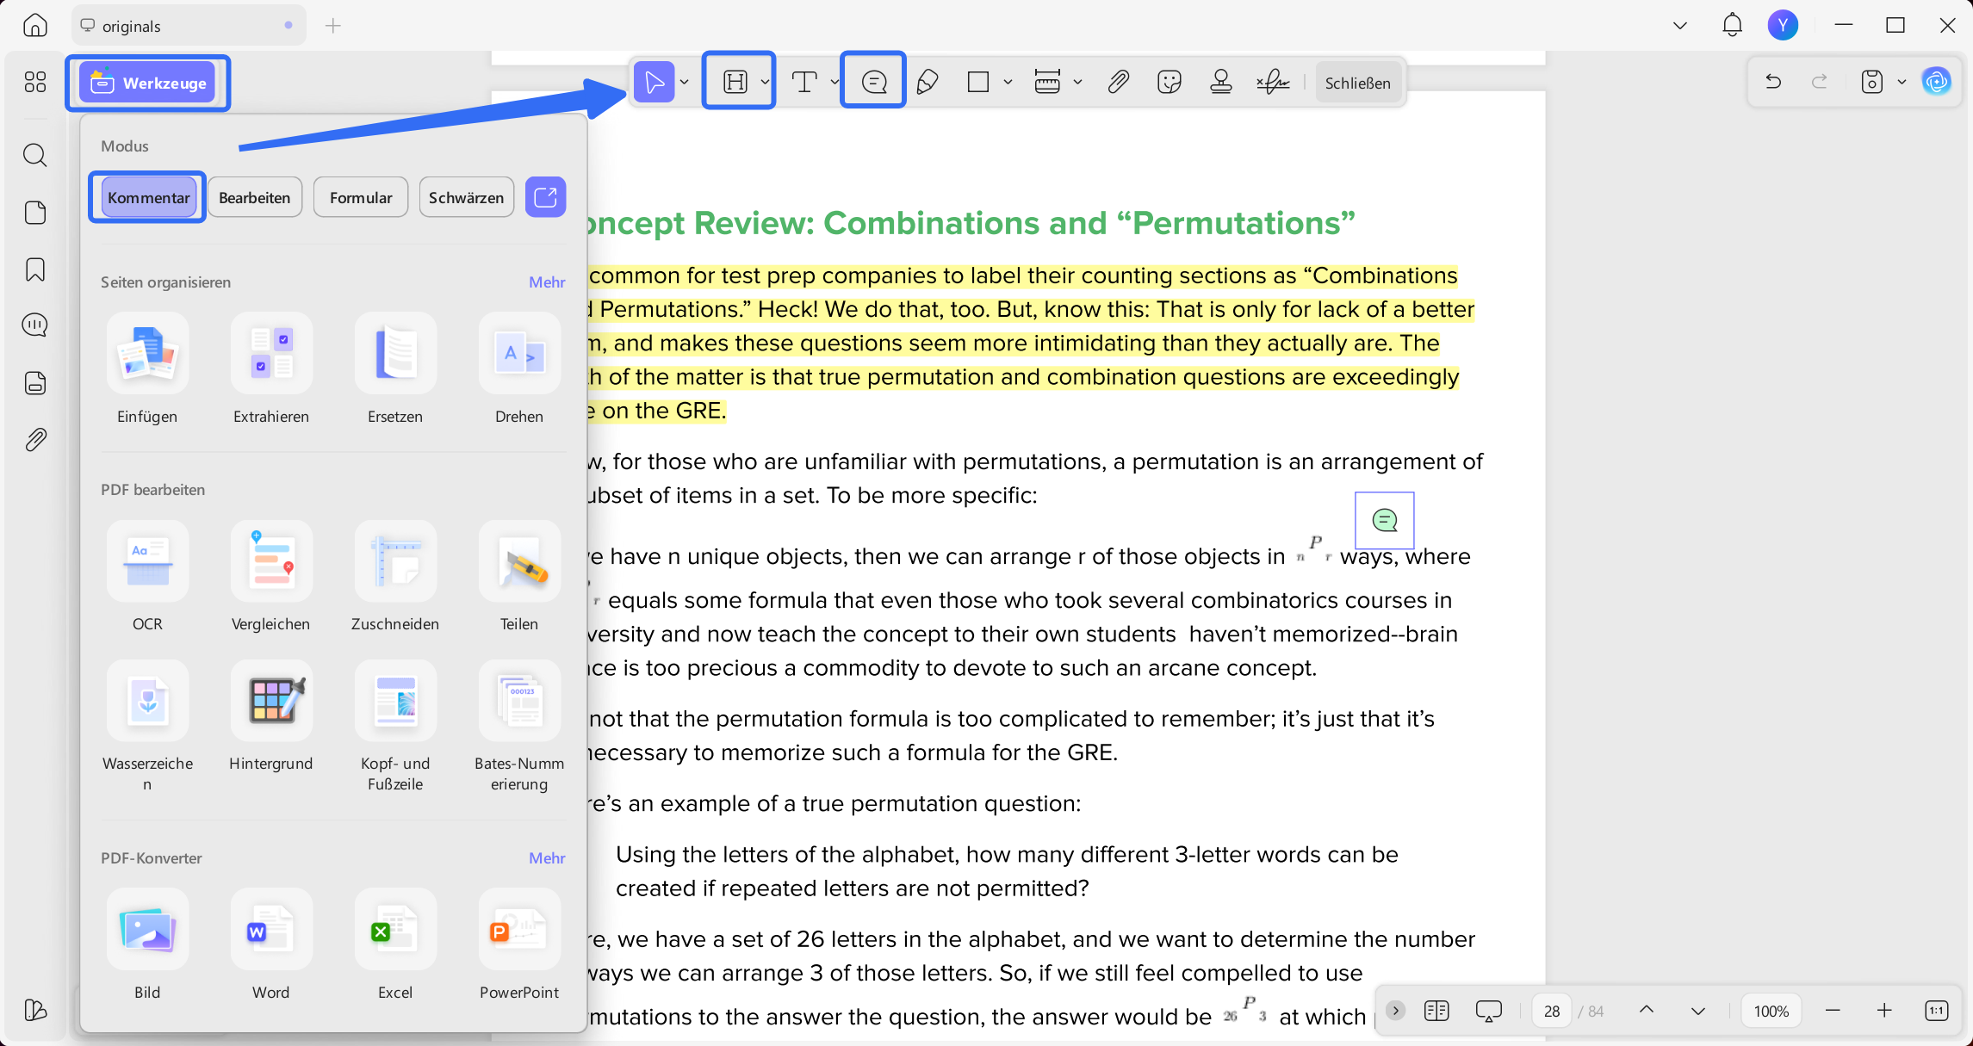Viewport: 1973px width, 1046px height.
Task: Click the Schließen button
Action: pos(1357,83)
